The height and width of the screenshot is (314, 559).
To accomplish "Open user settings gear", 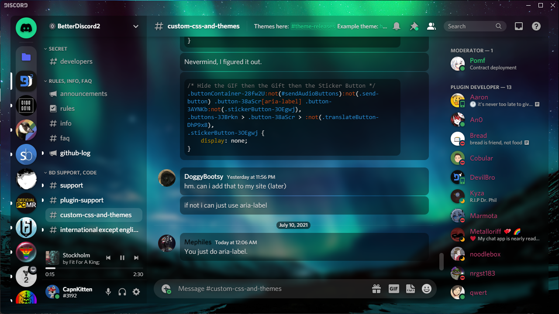I will pos(136,292).
